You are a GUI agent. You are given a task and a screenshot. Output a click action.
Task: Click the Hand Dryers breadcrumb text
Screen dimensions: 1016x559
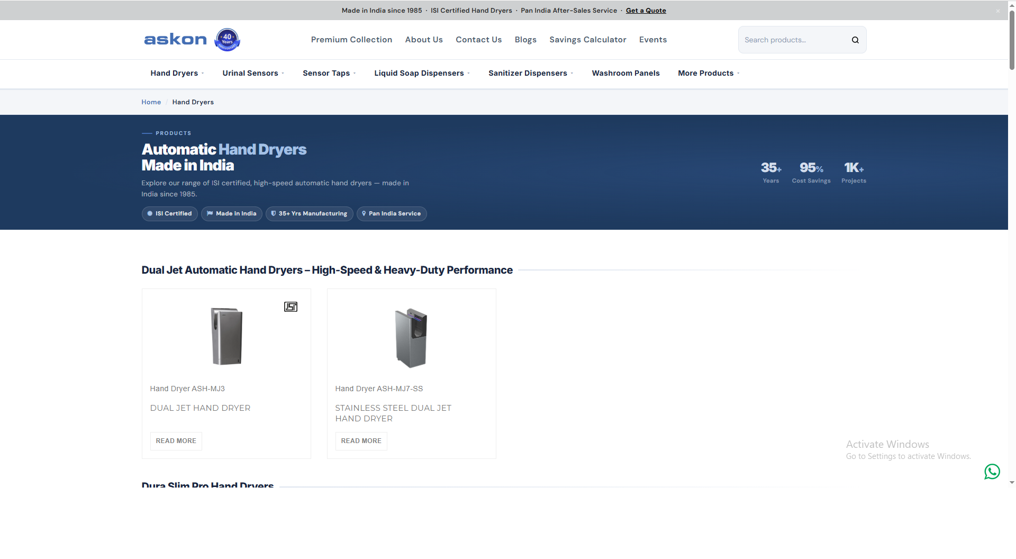(193, 102)
